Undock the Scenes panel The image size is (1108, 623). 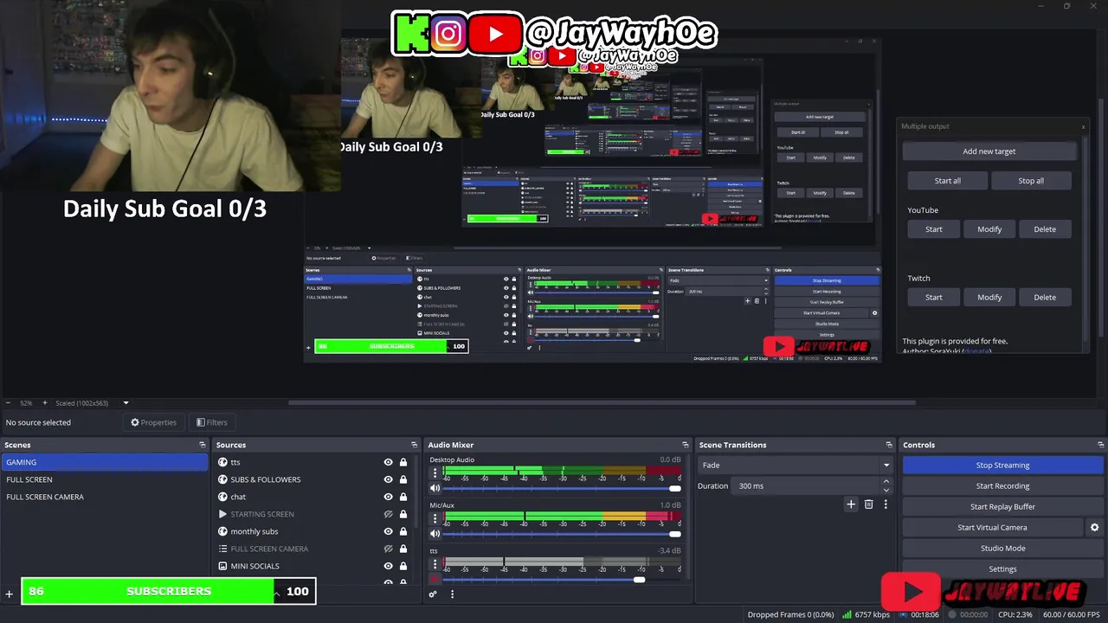tap(203, 445)
